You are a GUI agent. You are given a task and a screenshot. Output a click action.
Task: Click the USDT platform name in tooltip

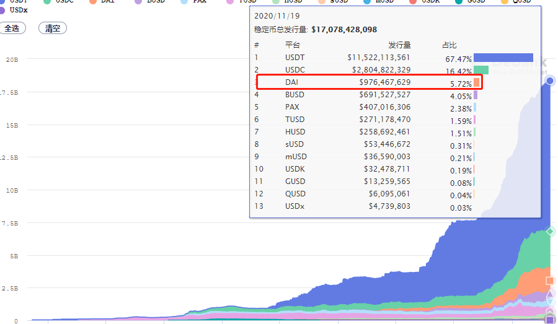click(294, 58)
